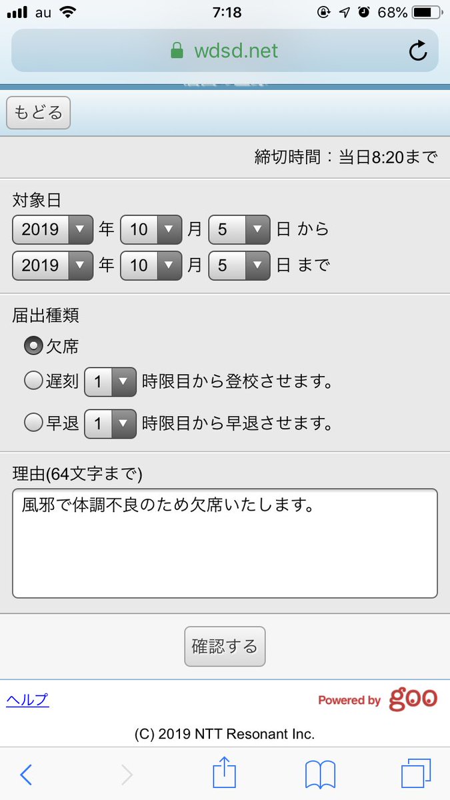Select the 早退 radio button
Image resolution: width=450 pixels, height=800 pixels.
(x=33, y=423)
